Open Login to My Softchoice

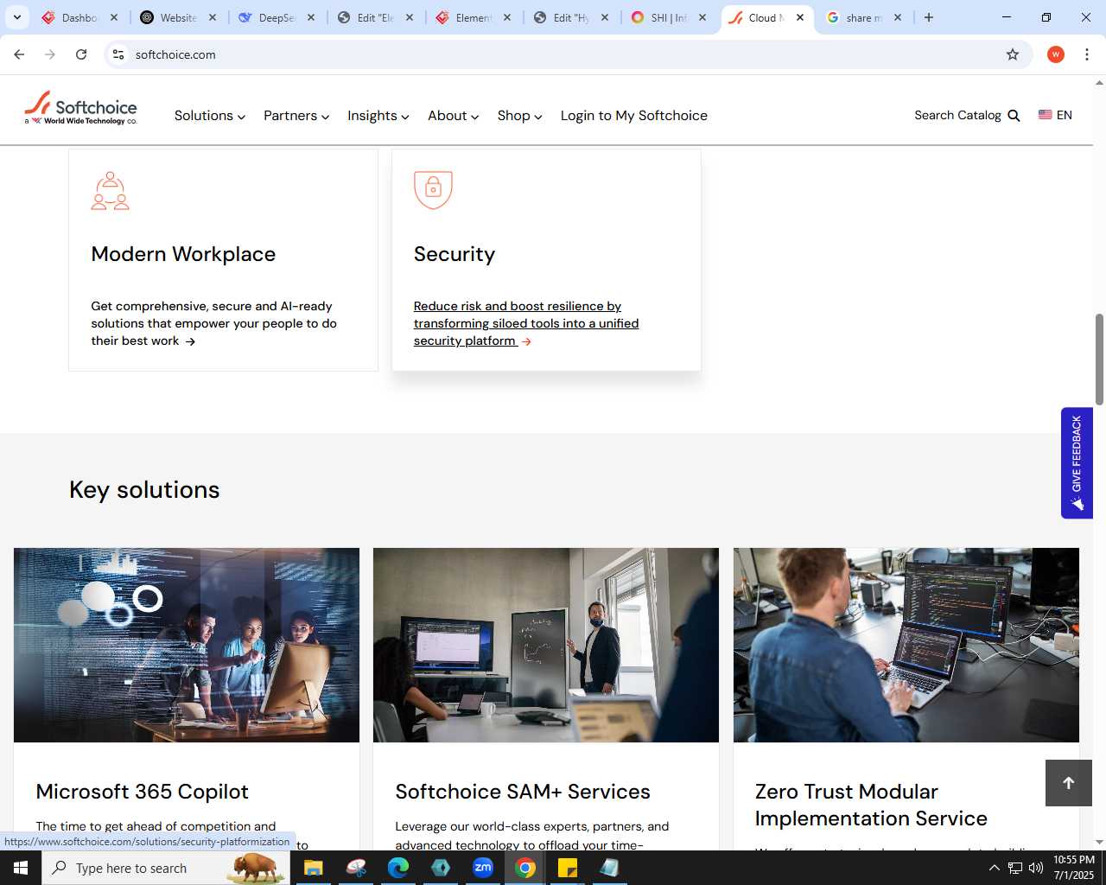click(x=633, y=116)
